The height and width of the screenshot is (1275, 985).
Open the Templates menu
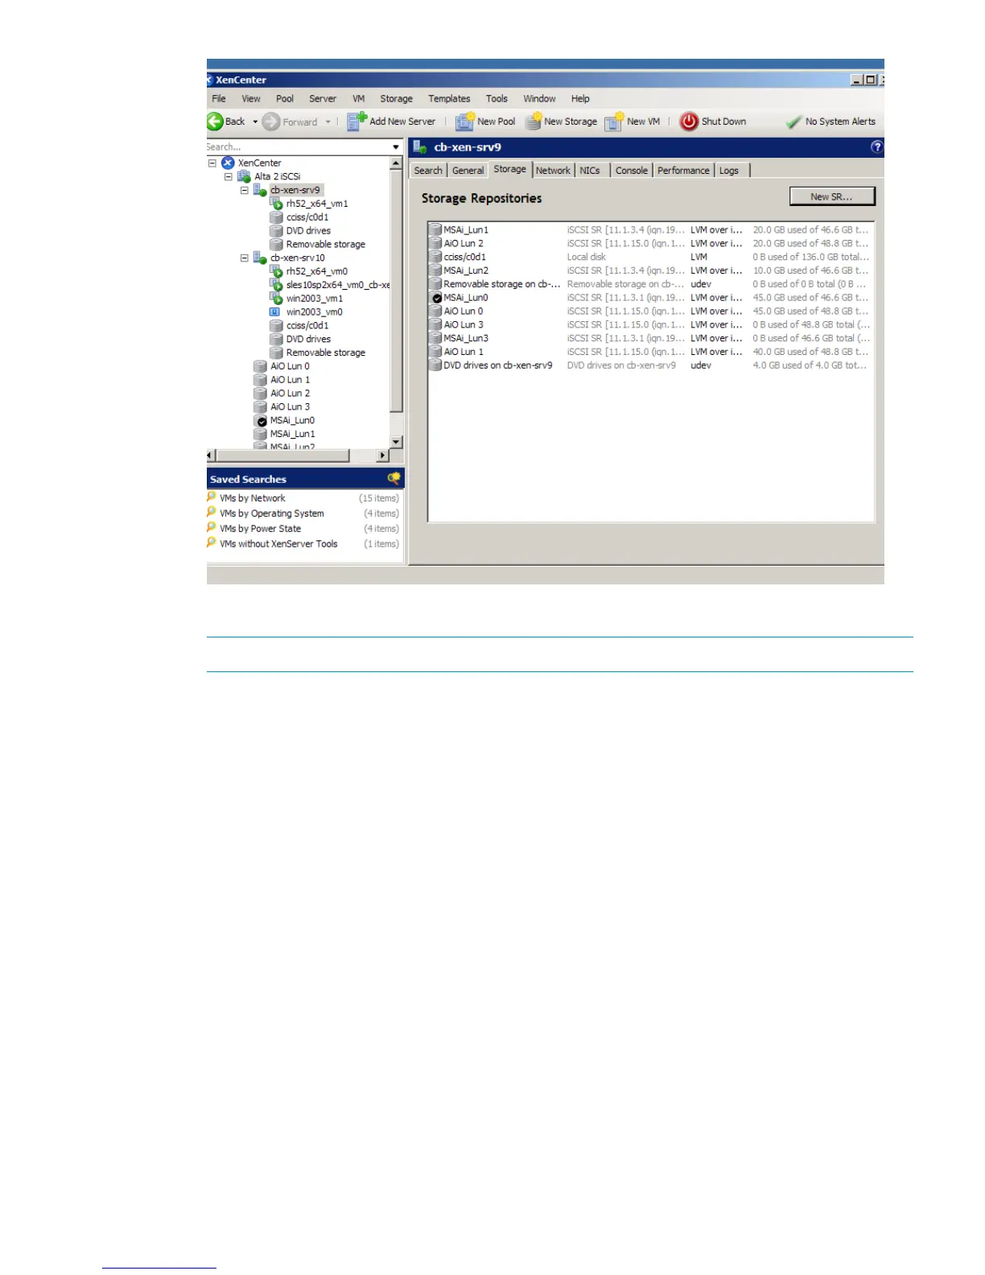pyautogui.click(x=449, y=98)
